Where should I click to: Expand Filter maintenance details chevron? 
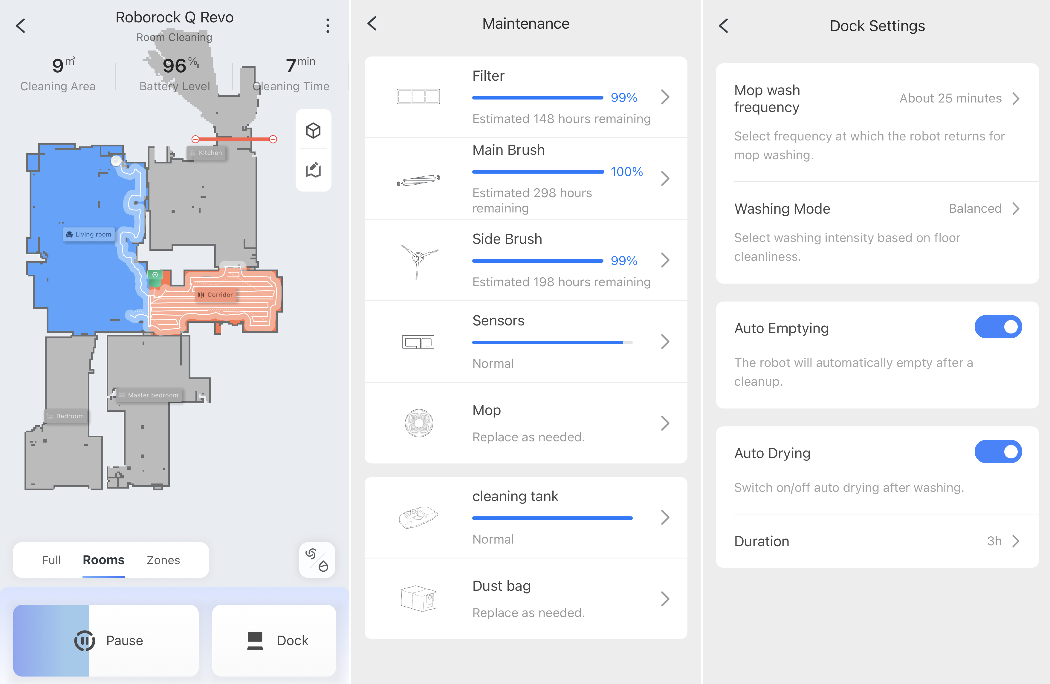(x=665, y=97)
